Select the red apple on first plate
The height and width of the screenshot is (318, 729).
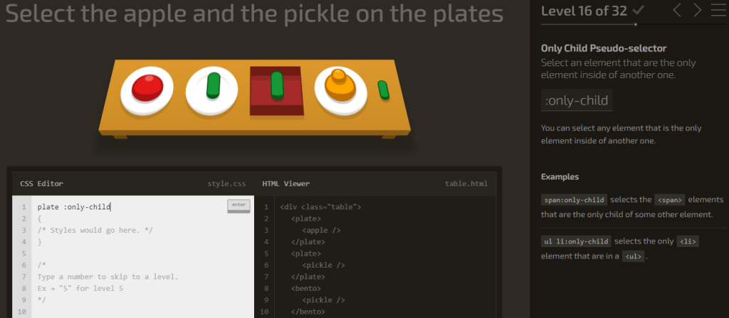coord(147,87)
